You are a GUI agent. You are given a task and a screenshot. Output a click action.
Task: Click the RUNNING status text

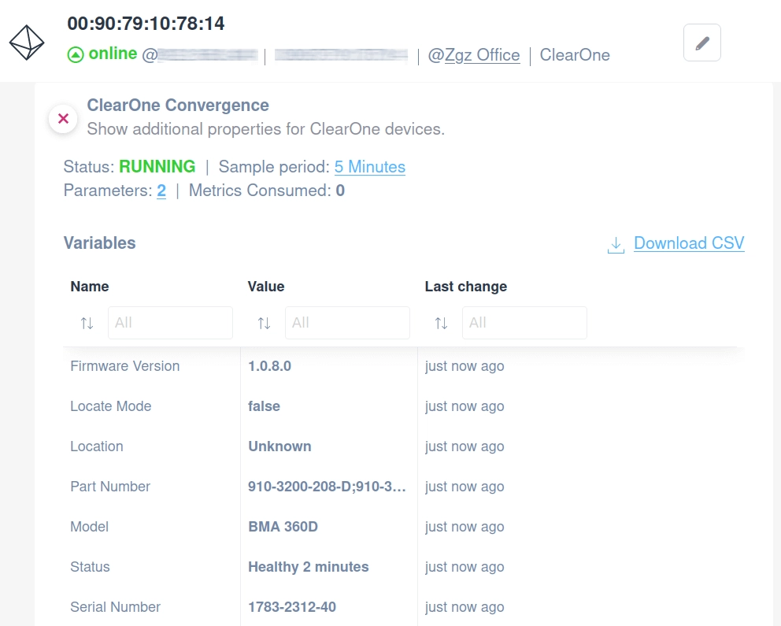[157, 167]
